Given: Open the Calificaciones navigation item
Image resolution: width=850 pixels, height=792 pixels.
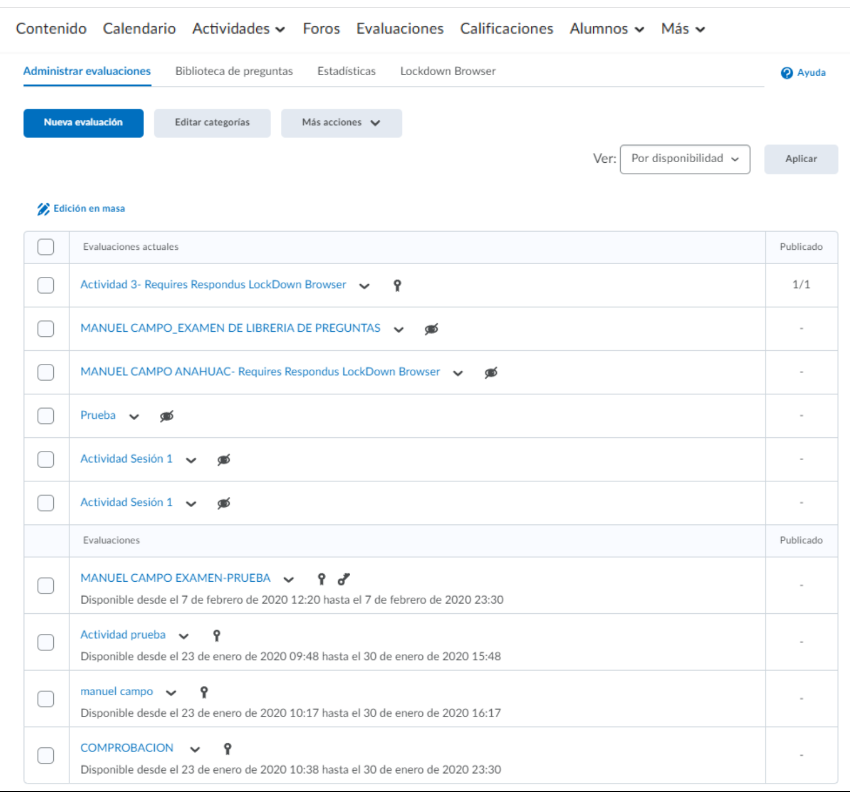Looking at the screenshot, I should (x=506, y=29).
